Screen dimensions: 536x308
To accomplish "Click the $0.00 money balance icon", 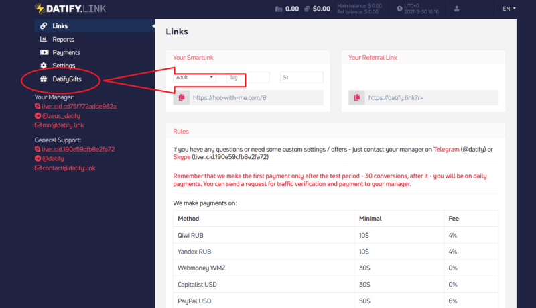I will [x=307, y=9].
